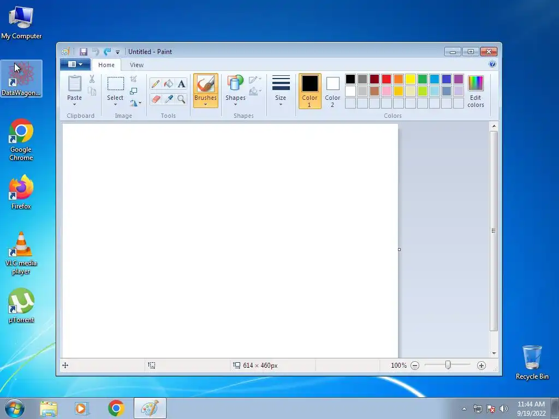The height and width of the screenshot is (419, 559).
Task: Show hidden tray icons arrow
Action: [464, 409]
